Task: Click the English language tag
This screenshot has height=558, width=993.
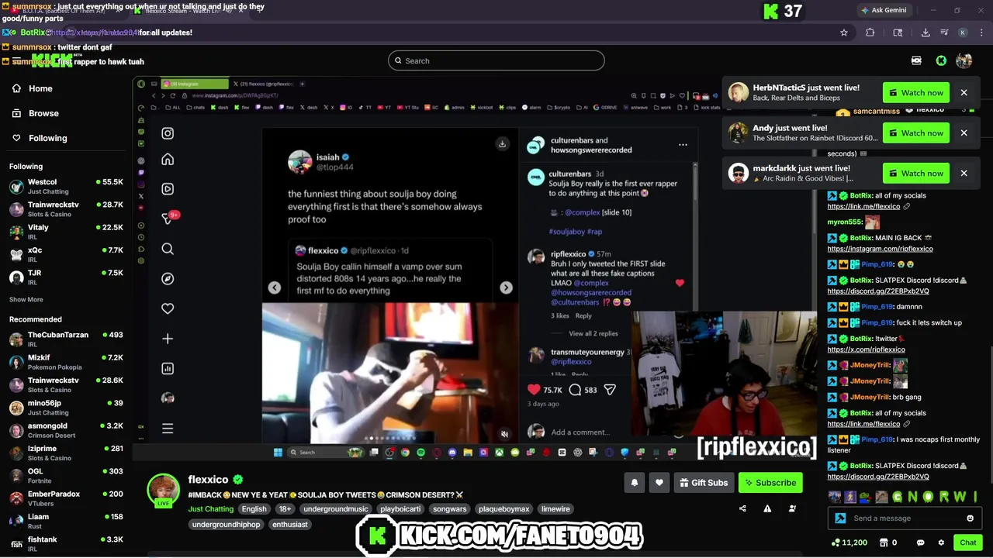Action: pyautogui.click(x=254, y=509)
